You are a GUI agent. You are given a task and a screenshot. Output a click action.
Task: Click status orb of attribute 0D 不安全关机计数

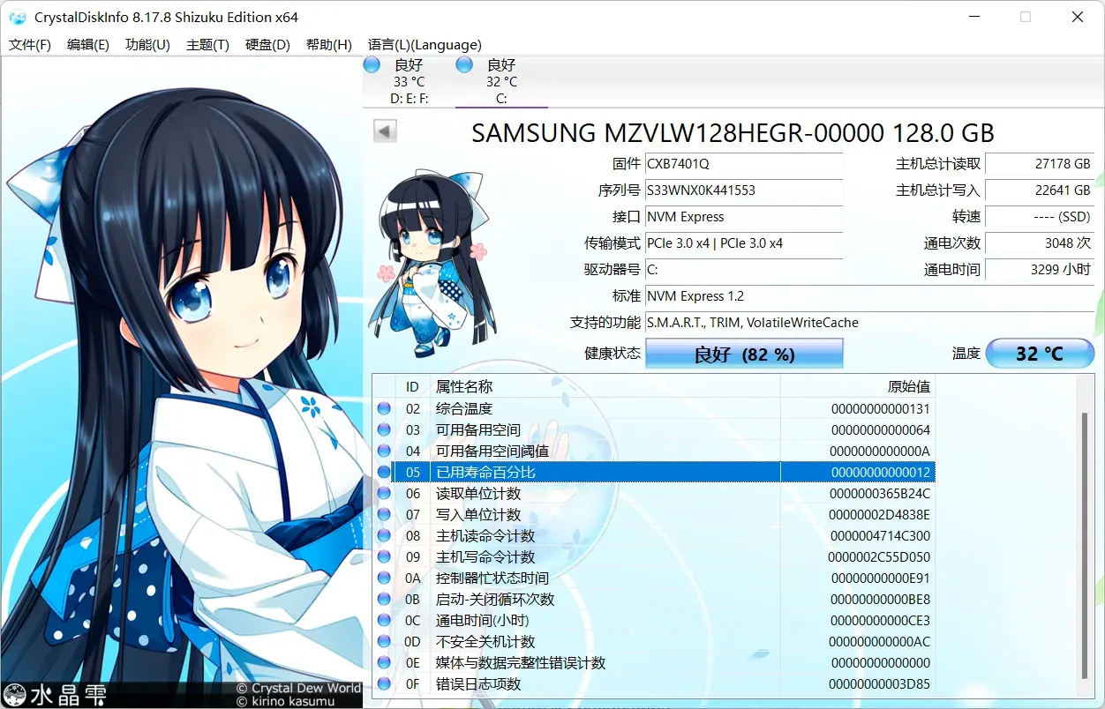[384, 641]
